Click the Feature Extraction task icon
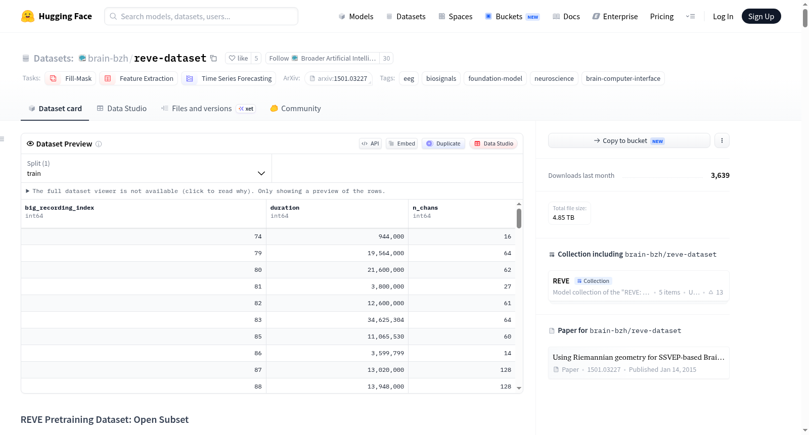The width and height of the screenshot is (809, 435). click(x=108, y=79)
